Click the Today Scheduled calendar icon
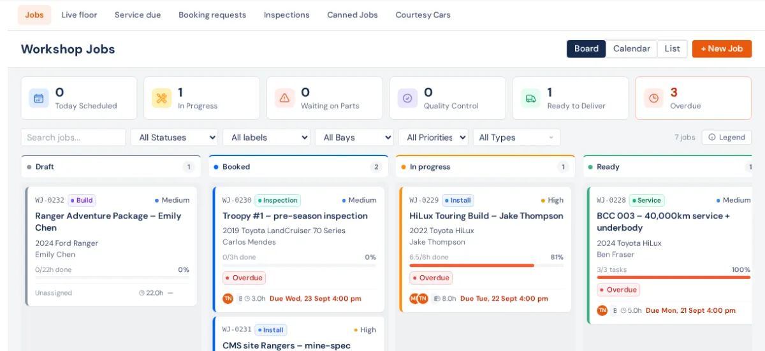765x351 pixels. [x=39, y=98]
